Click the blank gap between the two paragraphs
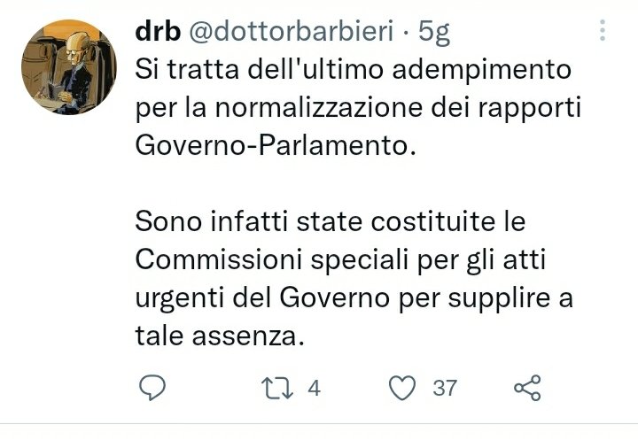Screen dimensions: 638x440 [x=358, y=183]
